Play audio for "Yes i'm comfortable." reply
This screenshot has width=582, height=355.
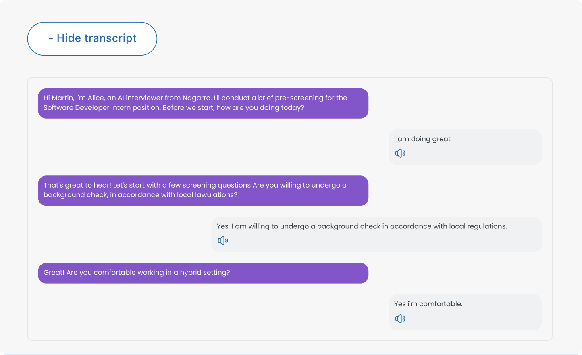point(400,319)
